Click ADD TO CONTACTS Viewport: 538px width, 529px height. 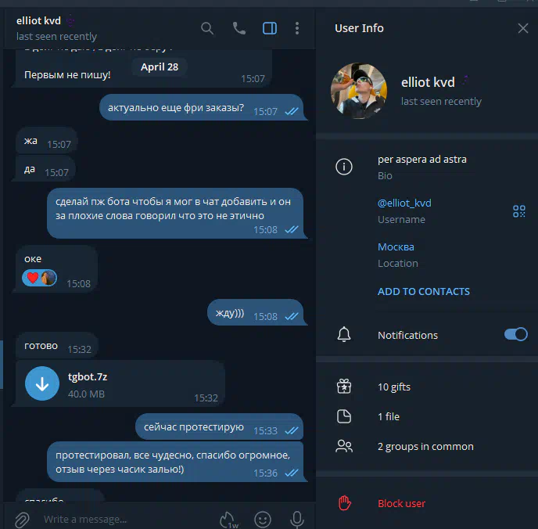(423, 291)
